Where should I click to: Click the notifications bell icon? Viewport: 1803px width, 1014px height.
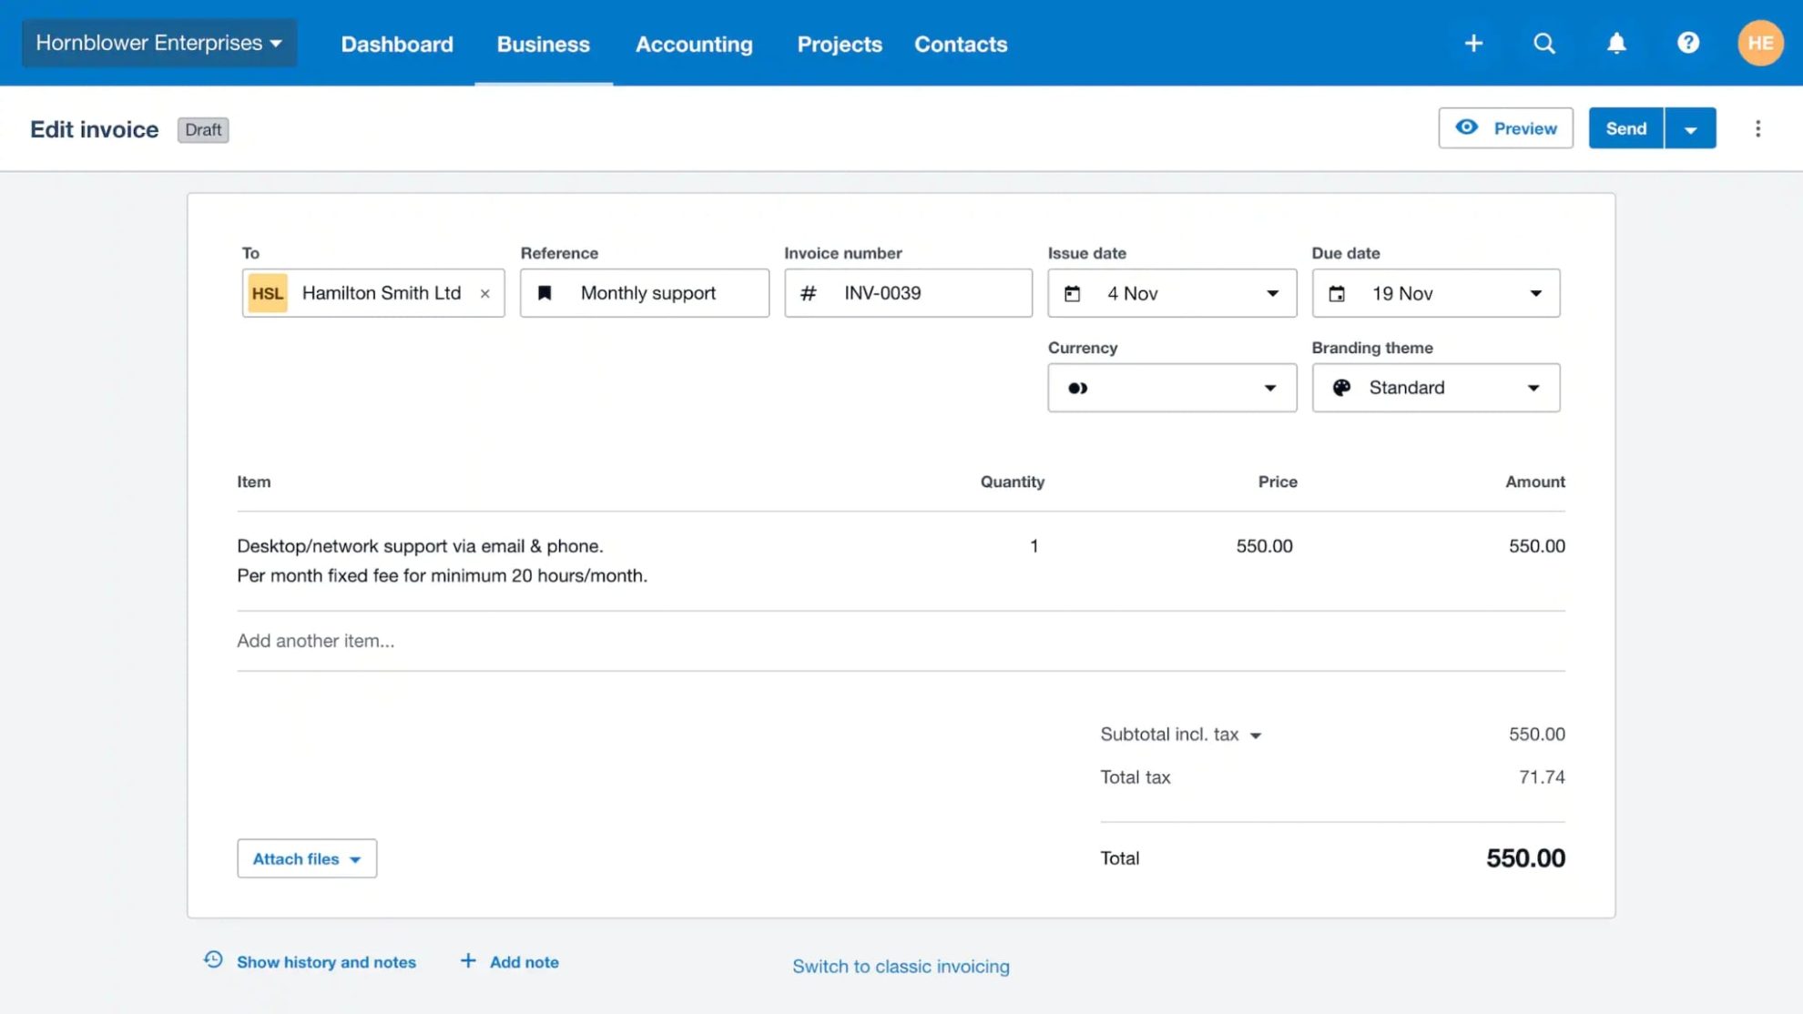coord(1616,42)
